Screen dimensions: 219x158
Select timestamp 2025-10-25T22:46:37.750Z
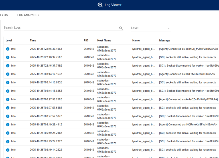click(46, 57)
